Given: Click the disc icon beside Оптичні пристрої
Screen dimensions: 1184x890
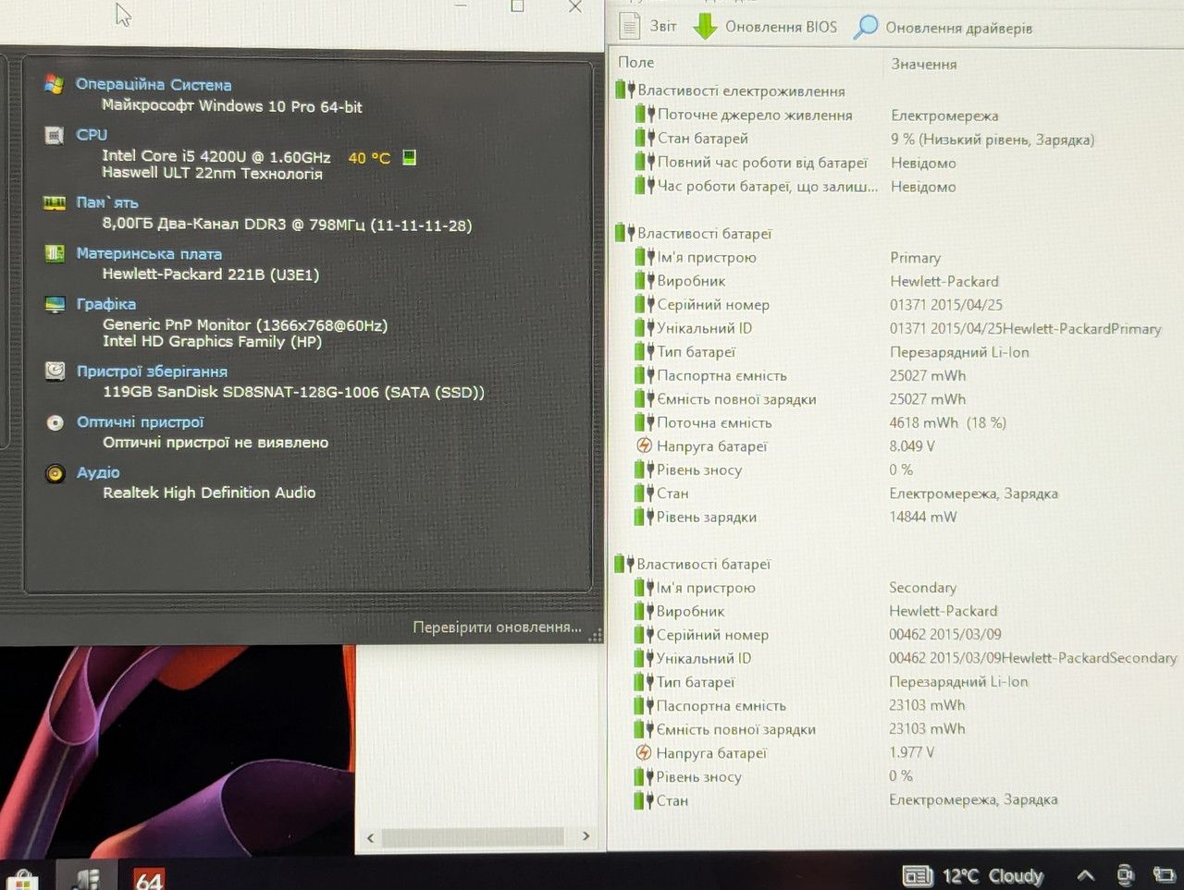Looking at the screenshot, I should coord(55,422).
